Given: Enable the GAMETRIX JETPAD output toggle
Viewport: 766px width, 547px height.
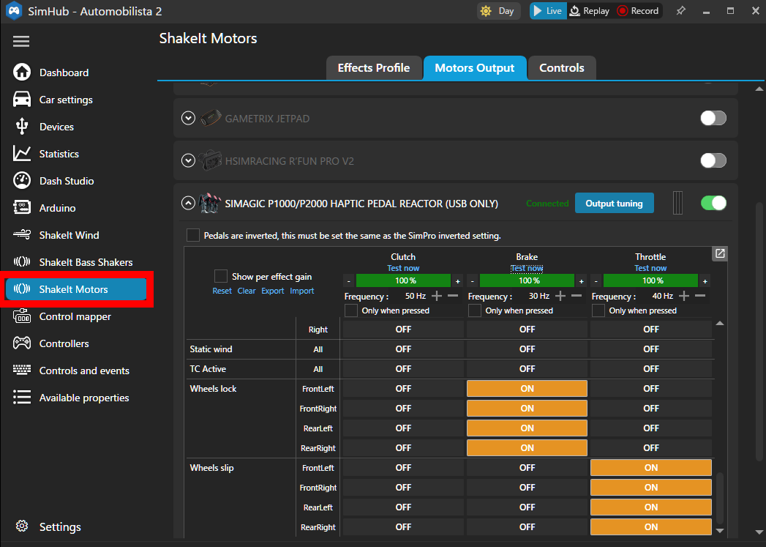Looking at the screenshot, I should (713, 118).
